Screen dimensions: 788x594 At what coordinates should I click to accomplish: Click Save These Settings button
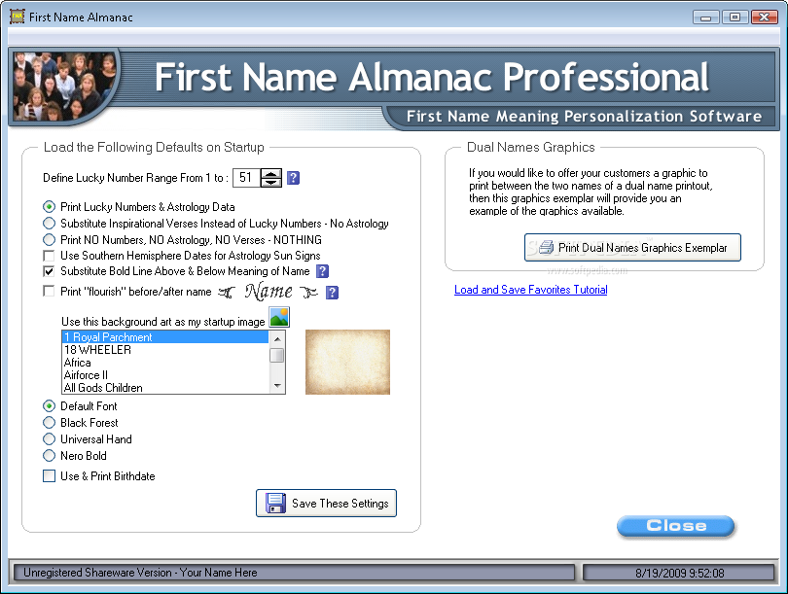click(x=326, y=504)
